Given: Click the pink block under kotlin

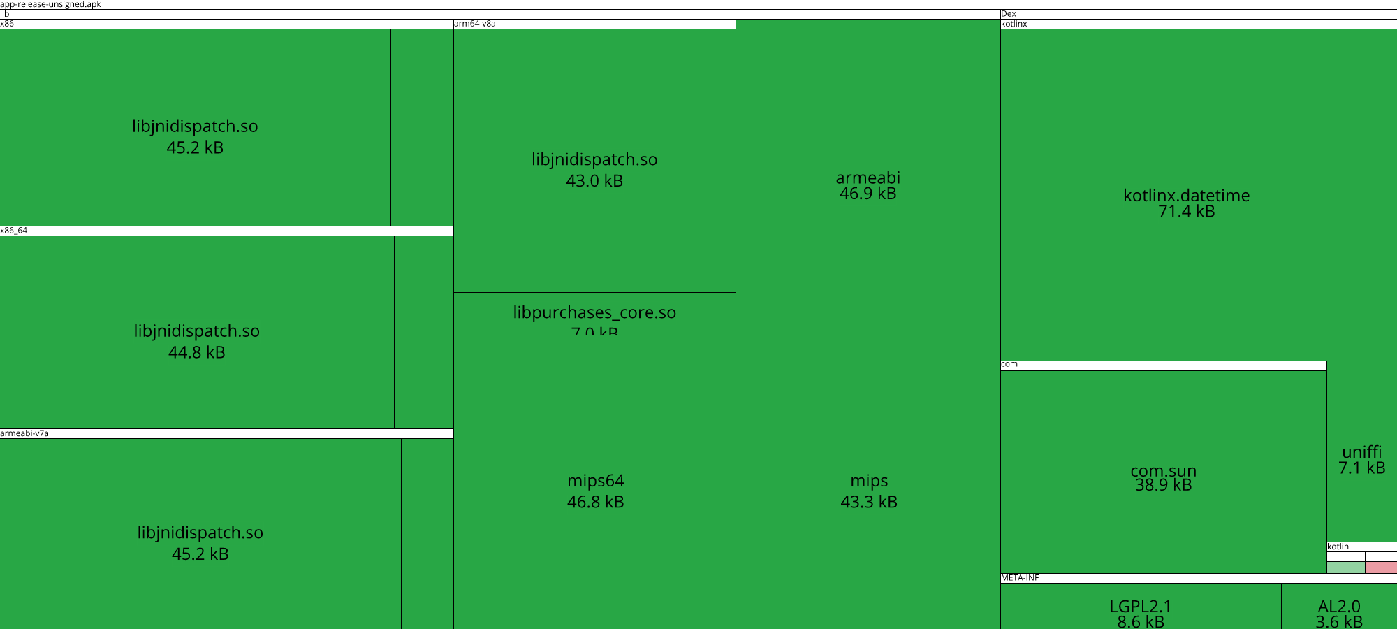Looking at the screenshot, I should [1381, 567].
